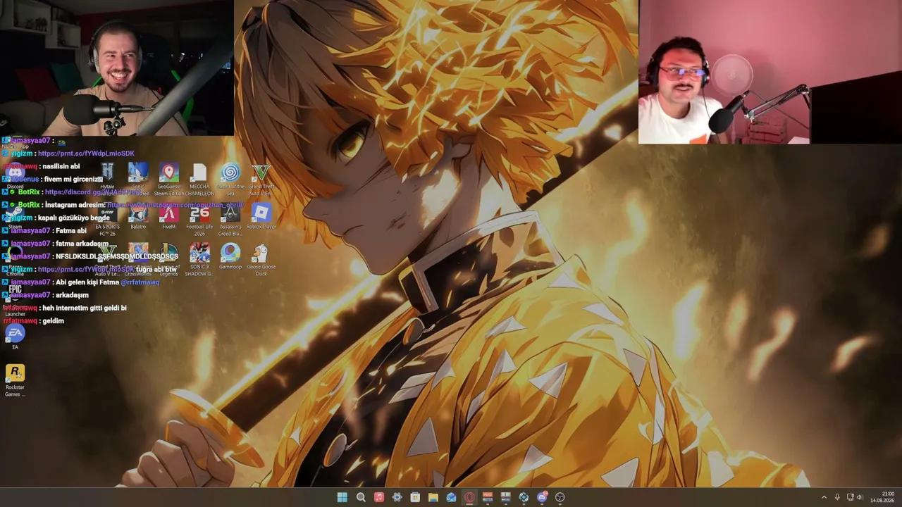Click the chat message "heh internetim gitti geldi bi"

(85, 308)
